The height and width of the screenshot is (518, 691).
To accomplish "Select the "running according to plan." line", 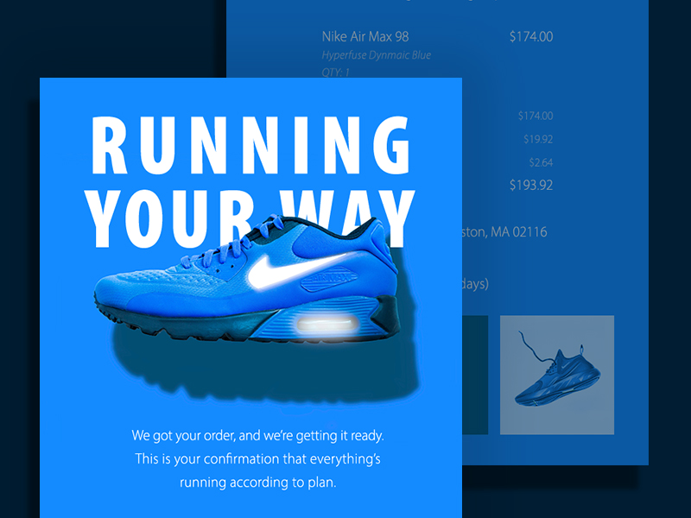I will coord(257,483).
